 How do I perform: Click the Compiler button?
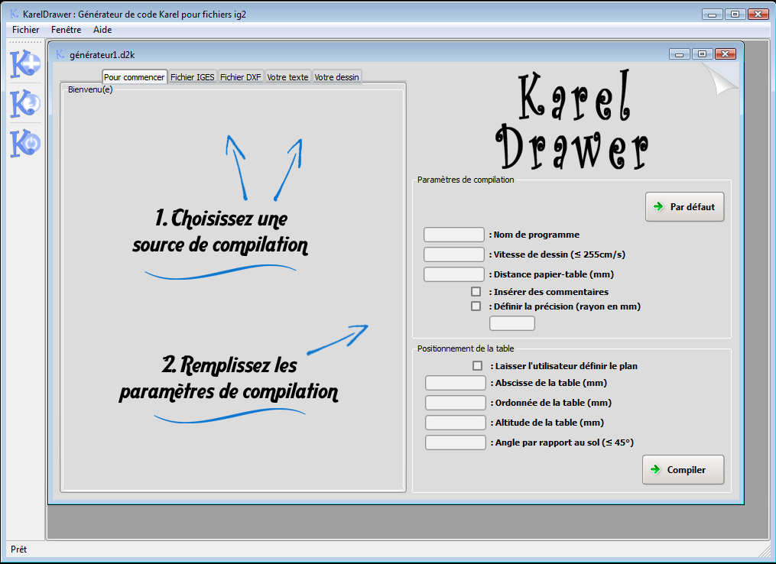tap(683, 470)
